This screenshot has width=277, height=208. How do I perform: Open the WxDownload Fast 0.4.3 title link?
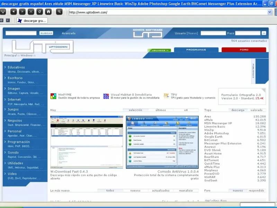click(x=69, y=172)
